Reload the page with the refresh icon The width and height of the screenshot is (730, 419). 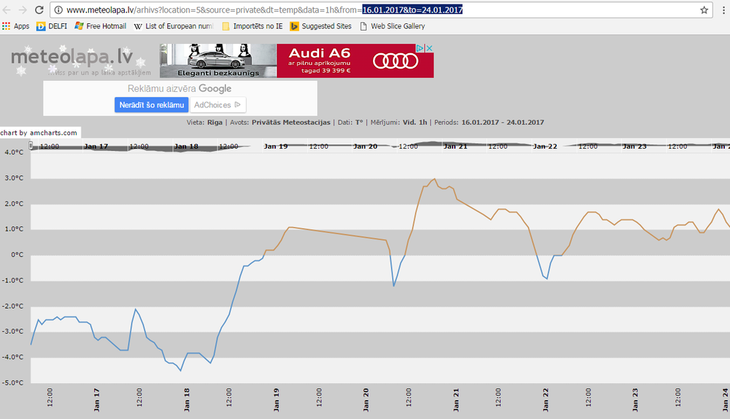39,9
